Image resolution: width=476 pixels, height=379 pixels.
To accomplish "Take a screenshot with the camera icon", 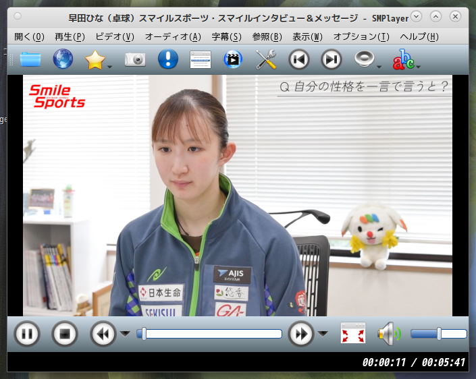I will pyautogui.click(x=135, y=59).
